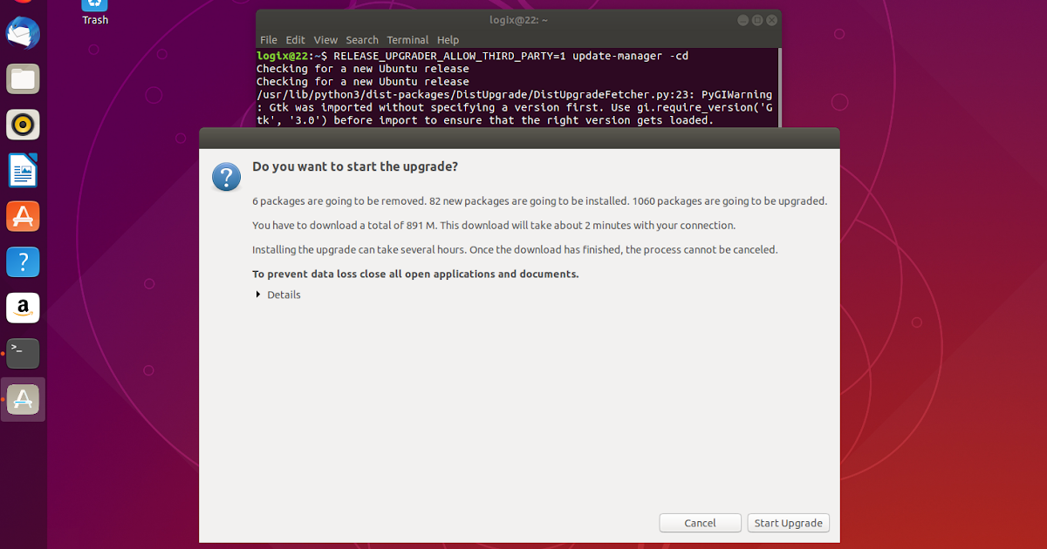Click the running upgrade app icon in dock
This screenshot has height=549, width=1047.
22,399
